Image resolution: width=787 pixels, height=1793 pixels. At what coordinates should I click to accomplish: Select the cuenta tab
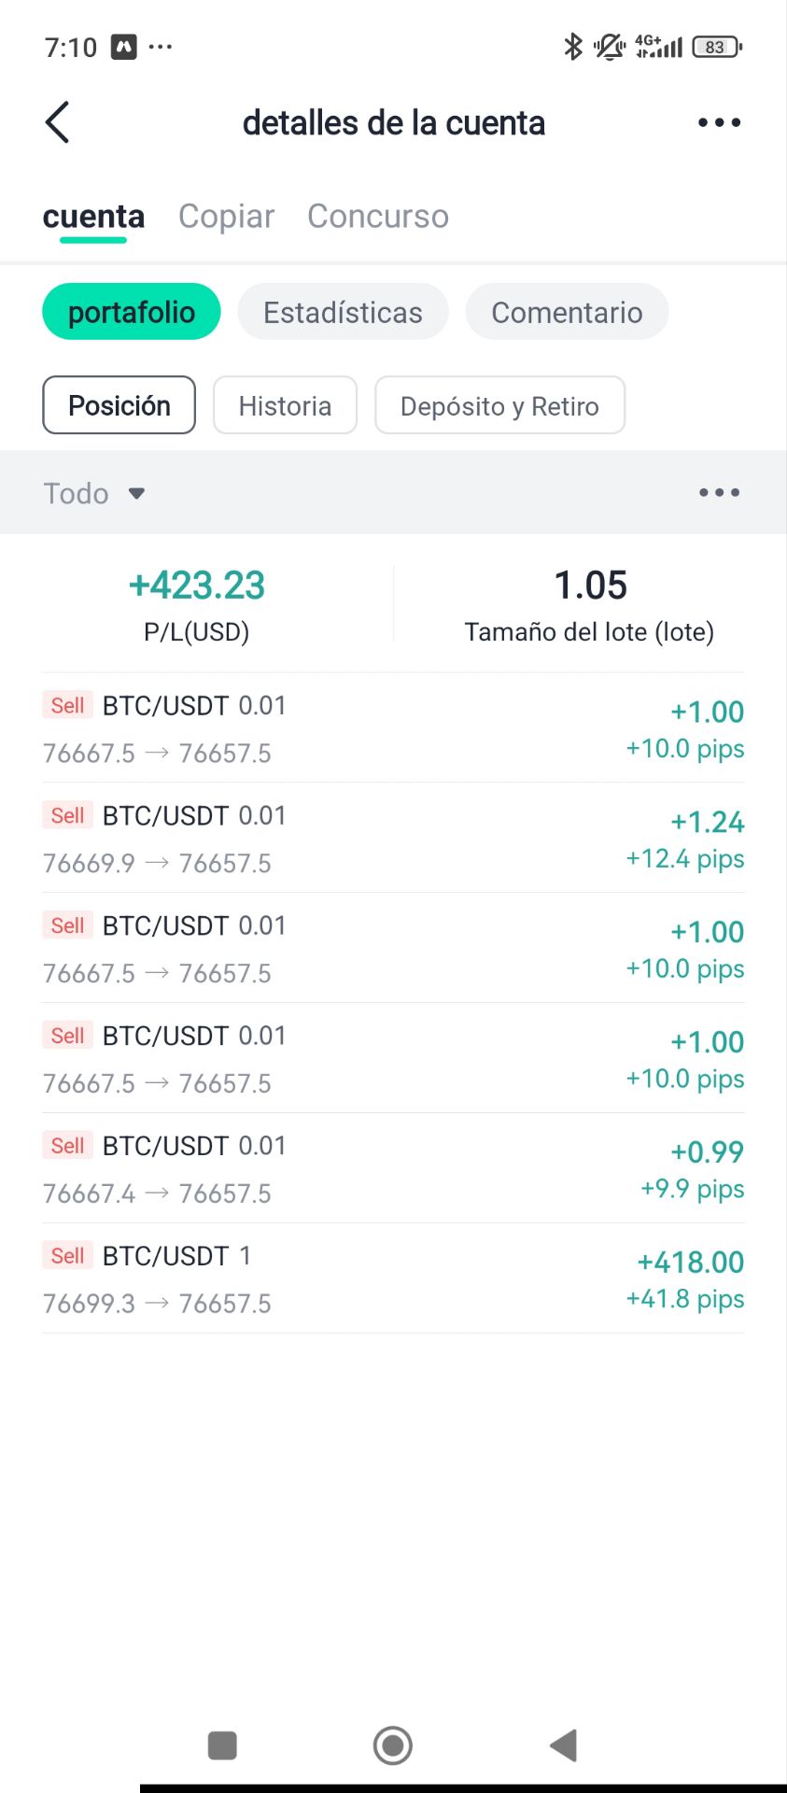click(93, 216)
